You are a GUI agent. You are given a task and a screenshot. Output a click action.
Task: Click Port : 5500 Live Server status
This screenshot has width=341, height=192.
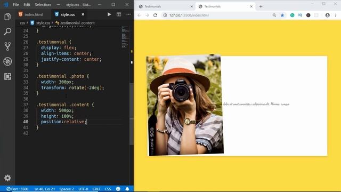pos(18,189)
